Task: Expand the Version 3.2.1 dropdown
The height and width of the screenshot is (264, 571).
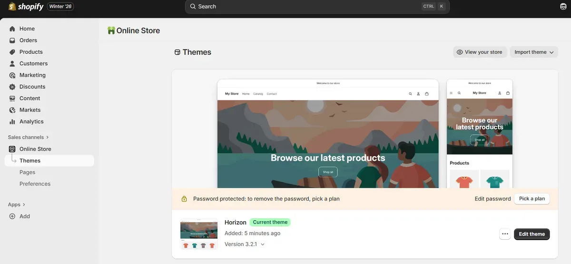Action: (245, 244)
